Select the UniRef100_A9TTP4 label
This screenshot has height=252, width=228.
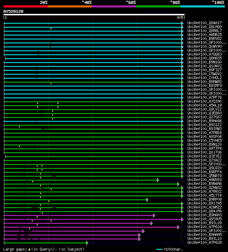click(x=204, y=148)
